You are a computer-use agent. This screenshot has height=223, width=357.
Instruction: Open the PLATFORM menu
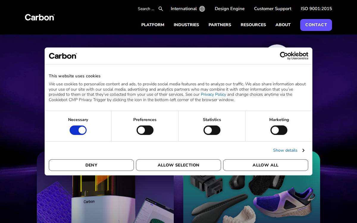click(153, 25)
